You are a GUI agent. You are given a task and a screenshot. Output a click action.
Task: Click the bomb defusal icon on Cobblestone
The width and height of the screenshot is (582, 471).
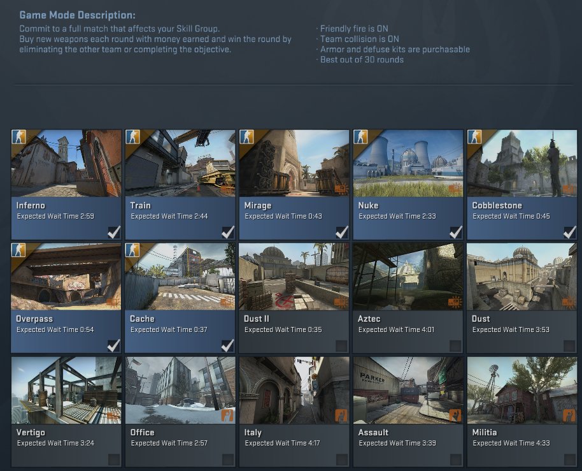pyautogui.click(x=569, y=190)
